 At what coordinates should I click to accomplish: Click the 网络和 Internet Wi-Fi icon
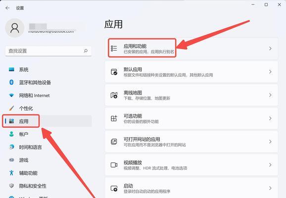point(11,95)
